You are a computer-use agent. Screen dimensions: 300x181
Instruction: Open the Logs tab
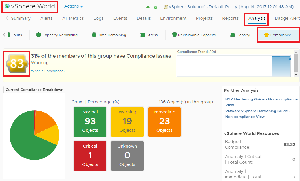[x=98, y=18]
